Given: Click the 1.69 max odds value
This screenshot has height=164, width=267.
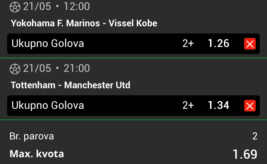Looking at the screenshot, I should [x=245, y=154].
